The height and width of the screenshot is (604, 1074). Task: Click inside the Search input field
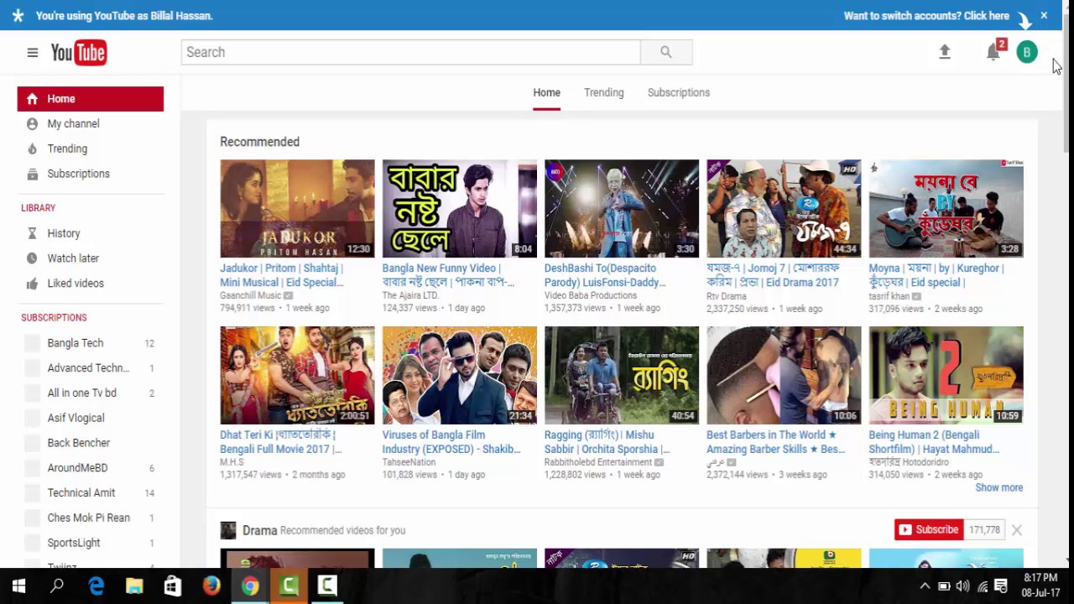[x=411, y=52]
